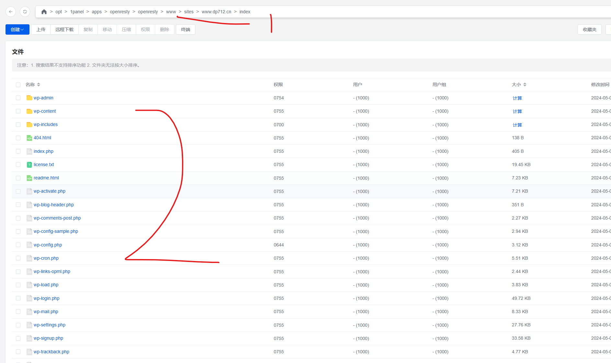Go to www.dp712.cn breadcrumb segment

click(216, 12)
